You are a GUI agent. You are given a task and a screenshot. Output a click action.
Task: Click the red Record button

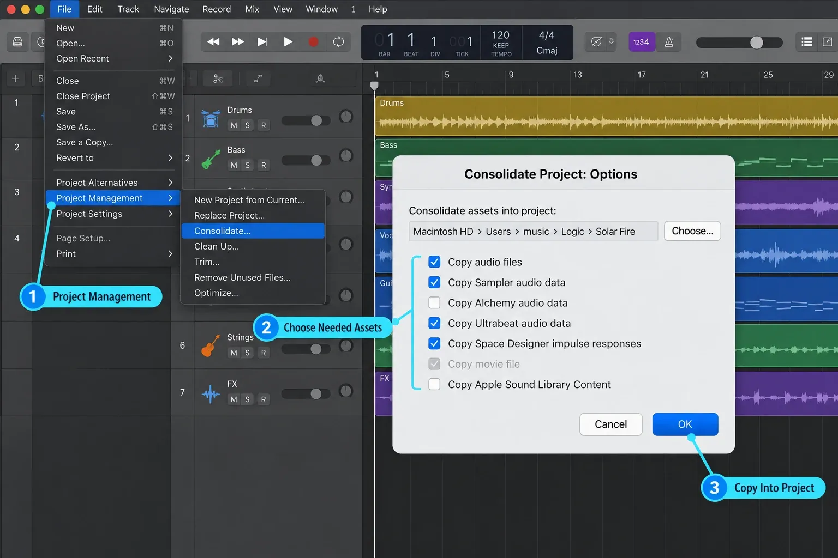(x=313, y=42)
